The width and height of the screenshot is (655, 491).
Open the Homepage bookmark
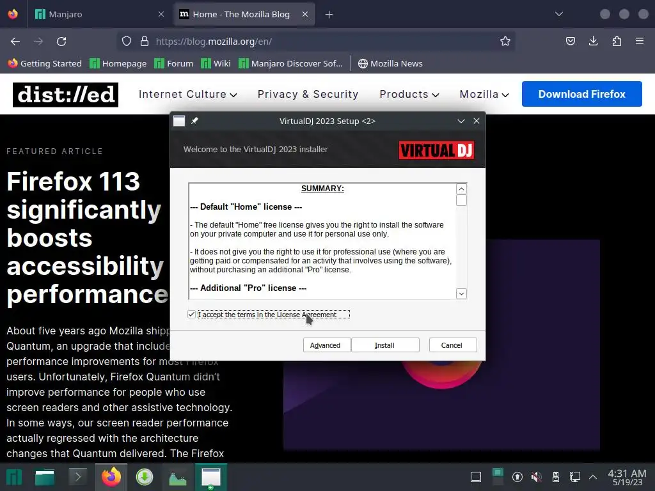point(118,63)
